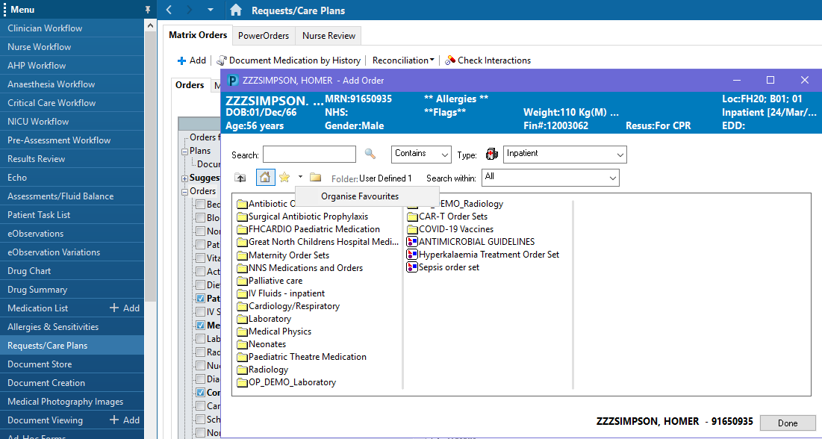This screenshot has height=439, width=822.
Task: Click the Home icon beside Requests/Care Plans
Action: [x=236, y=10]
